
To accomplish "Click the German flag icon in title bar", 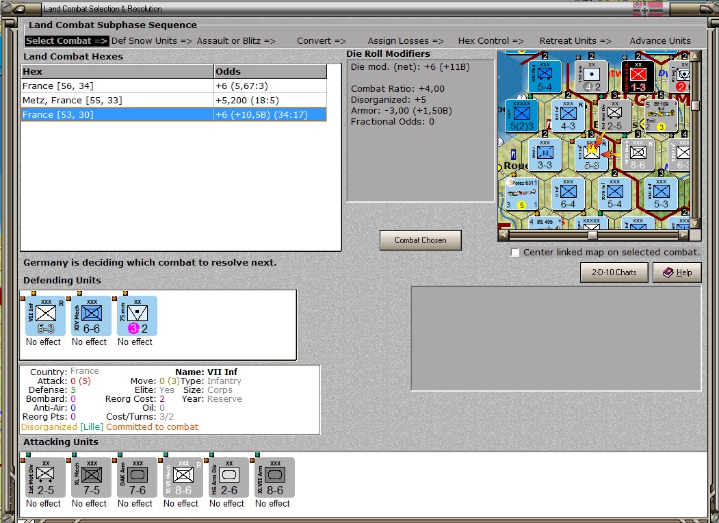I will click(647, 9).
